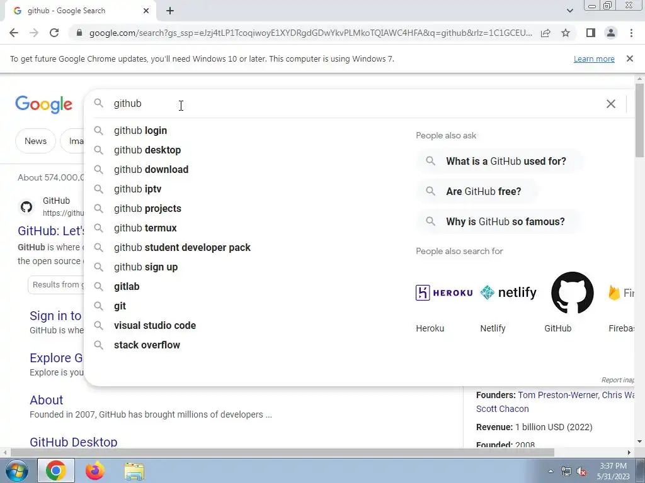Open the Chrome profile avatar
645x483 pixels.
611,33
